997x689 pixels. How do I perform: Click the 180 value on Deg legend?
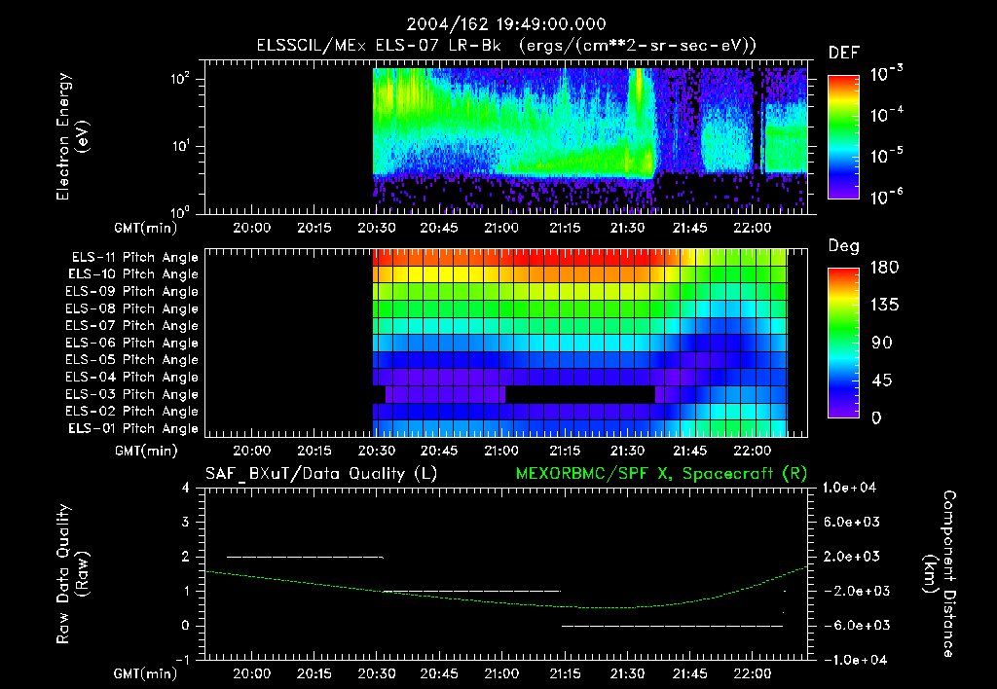tap(884, 268)
